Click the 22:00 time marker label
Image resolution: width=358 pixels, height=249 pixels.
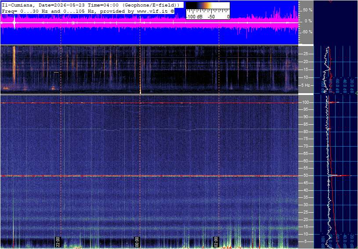(58, 242)
